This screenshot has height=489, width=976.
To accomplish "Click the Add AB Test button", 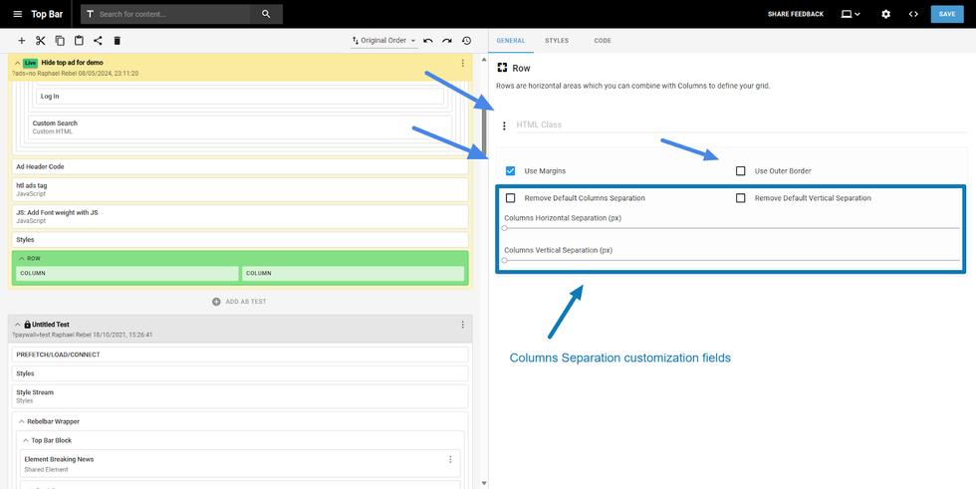I will tap(239, 302).
